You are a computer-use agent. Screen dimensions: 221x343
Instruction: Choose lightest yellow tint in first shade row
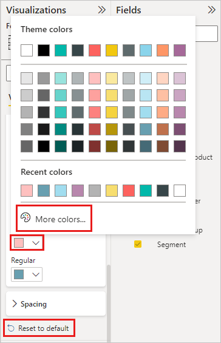click(x=112, y=78)
